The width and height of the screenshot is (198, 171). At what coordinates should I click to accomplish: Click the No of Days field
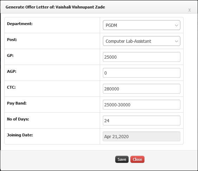coord(142,120)
